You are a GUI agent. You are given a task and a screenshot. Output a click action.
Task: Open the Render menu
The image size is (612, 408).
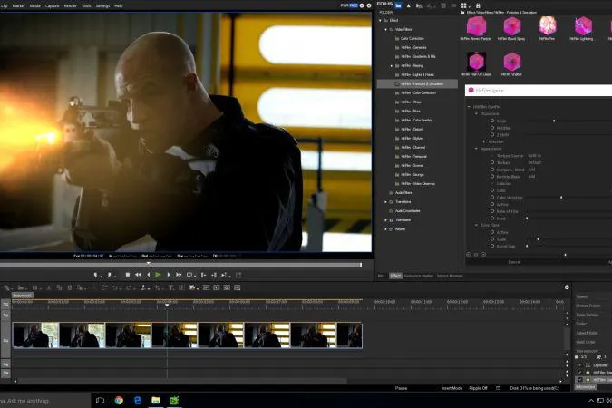pyautogui.click(x=70, y=5)
